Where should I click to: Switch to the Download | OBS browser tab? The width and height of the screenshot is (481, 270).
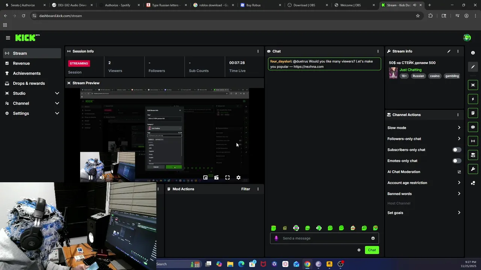coord(307,5)
